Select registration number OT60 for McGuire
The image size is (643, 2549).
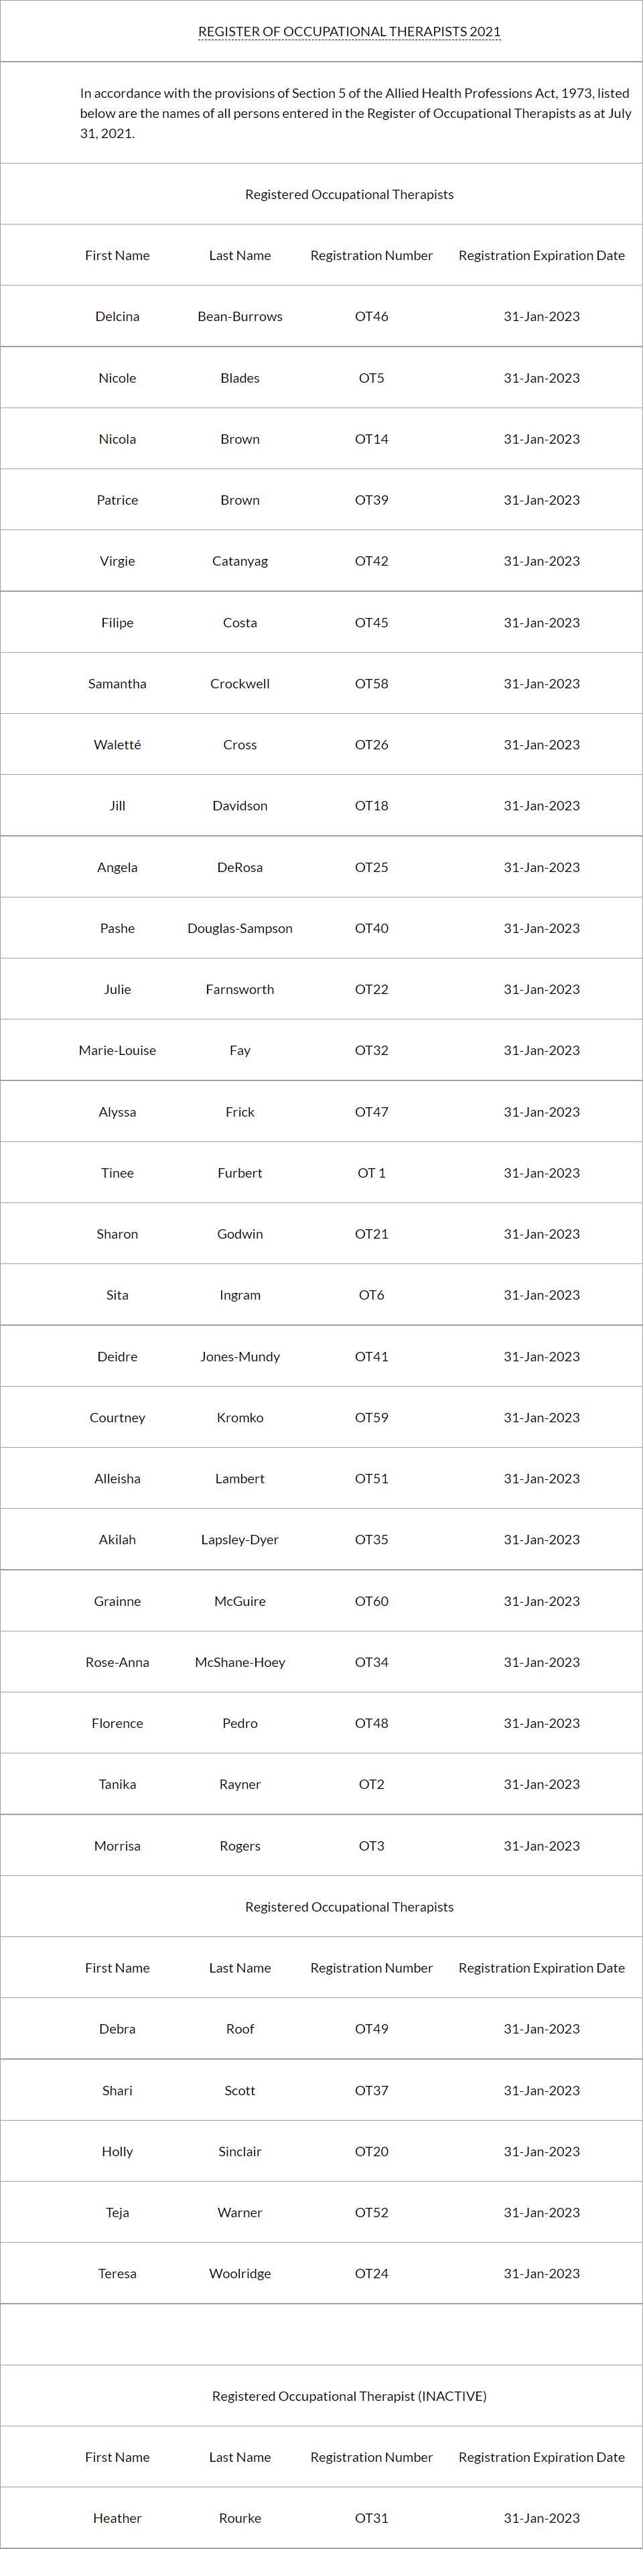(372, 1601)
